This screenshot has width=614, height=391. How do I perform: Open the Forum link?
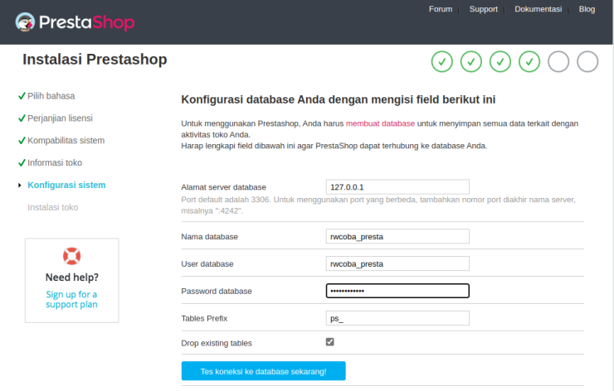[441, 9]
